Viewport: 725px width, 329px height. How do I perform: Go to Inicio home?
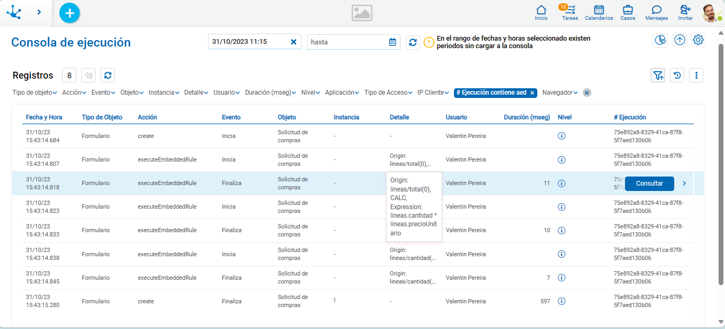click(541, 12)
